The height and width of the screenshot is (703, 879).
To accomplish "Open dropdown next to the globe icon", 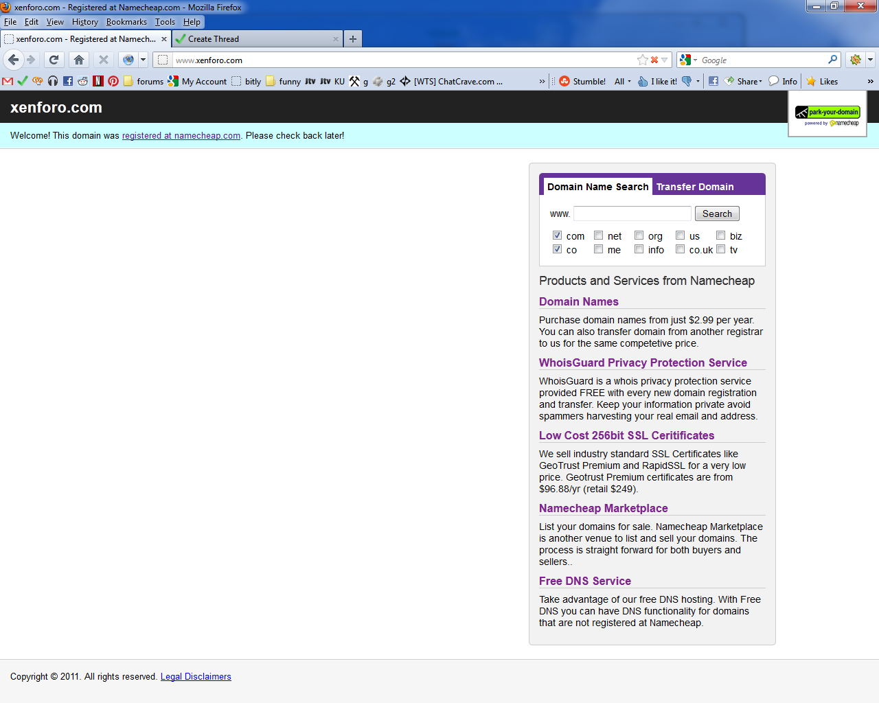I will pyautogui.click(x=143, y=60).
